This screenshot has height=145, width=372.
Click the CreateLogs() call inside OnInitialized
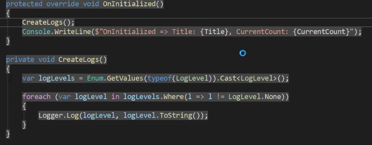48,23
